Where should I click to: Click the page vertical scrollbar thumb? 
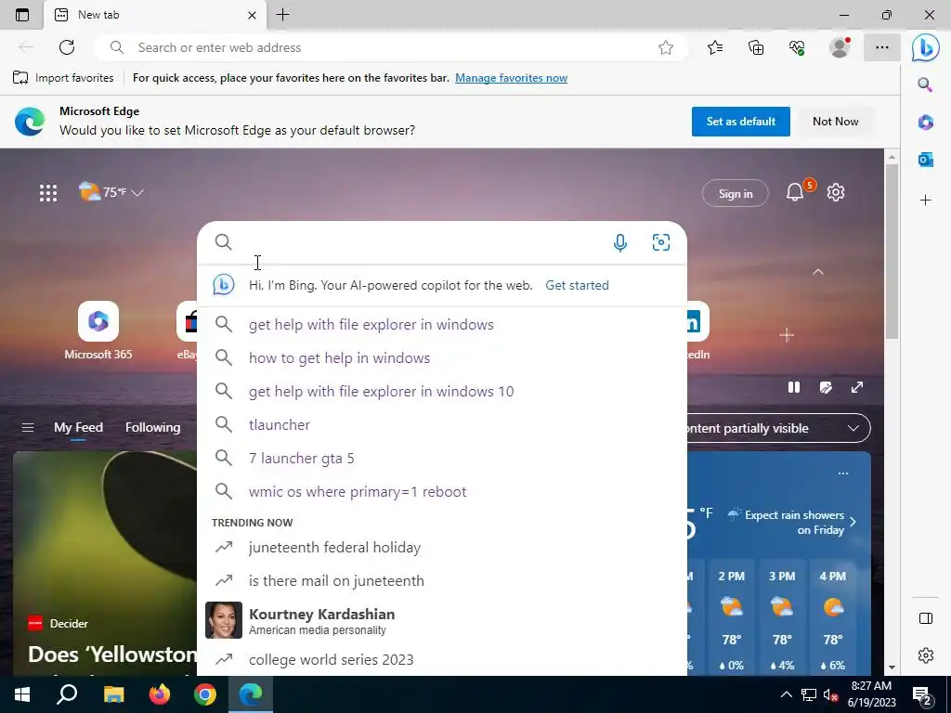click(892, 252)
